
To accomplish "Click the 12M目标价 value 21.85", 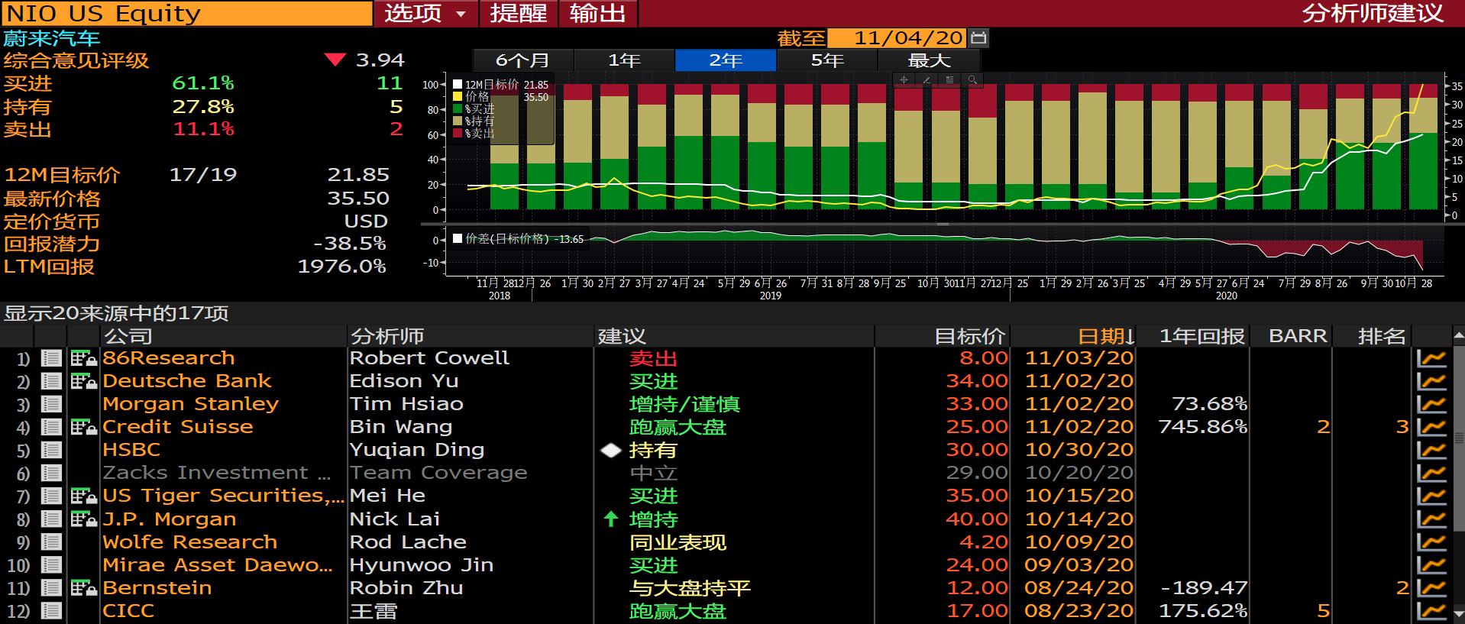I will pyautogui.click(x=358, y=175).
